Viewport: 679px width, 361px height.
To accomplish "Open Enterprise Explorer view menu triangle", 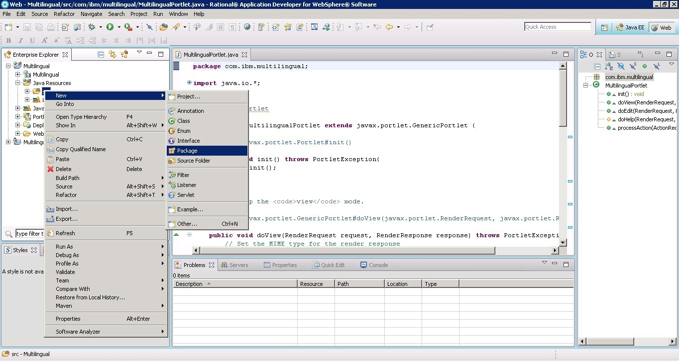I will [x=139, y=52].
